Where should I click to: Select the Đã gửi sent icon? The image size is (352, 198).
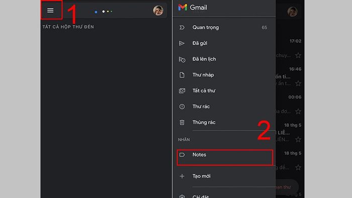click(182, 43)
